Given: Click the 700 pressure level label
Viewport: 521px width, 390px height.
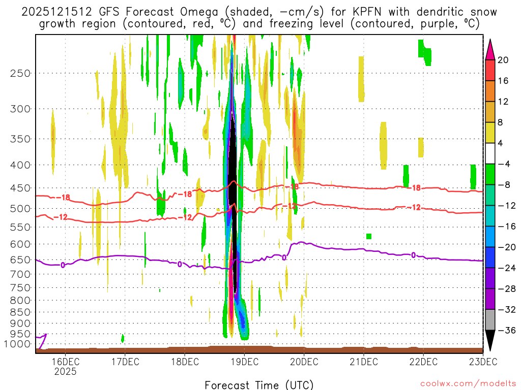Looking at the screenshot, I should coord(20,274).
